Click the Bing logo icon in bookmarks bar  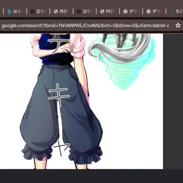pyautogui.click(x=10, y=11)
